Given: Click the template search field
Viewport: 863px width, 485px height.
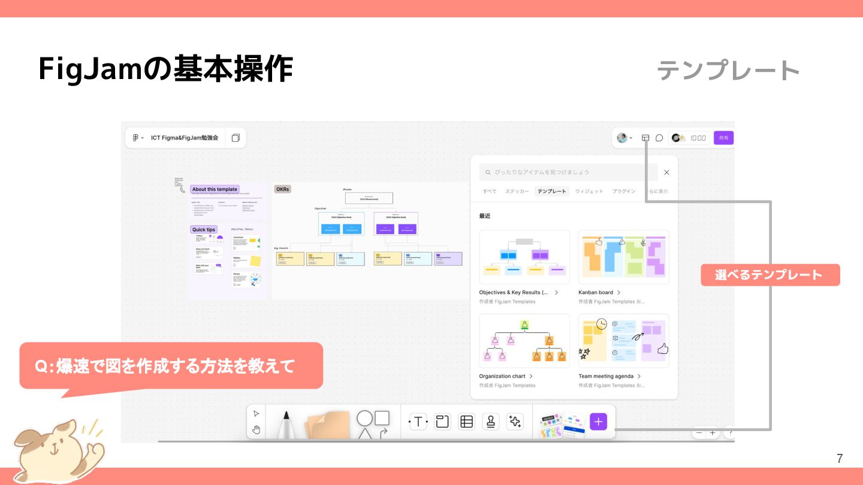Looking at the screenshot, I should 568,172.
